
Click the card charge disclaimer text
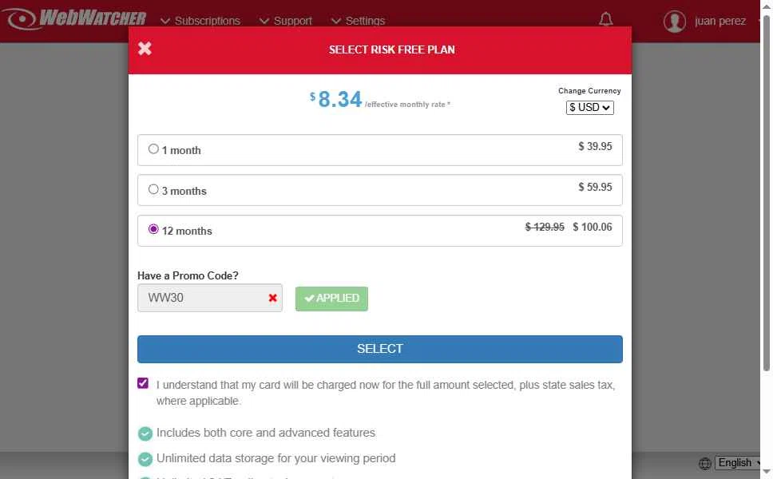(386, 393)
